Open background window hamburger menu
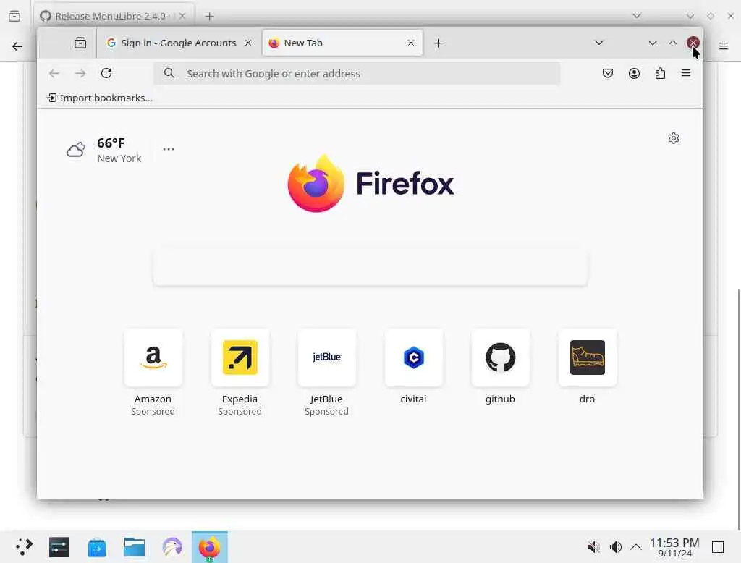 pos(723,46)
